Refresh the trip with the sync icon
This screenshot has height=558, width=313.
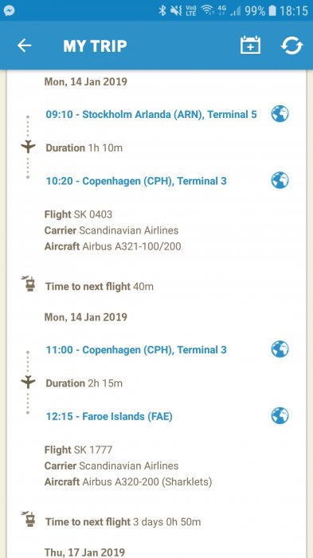291,45
